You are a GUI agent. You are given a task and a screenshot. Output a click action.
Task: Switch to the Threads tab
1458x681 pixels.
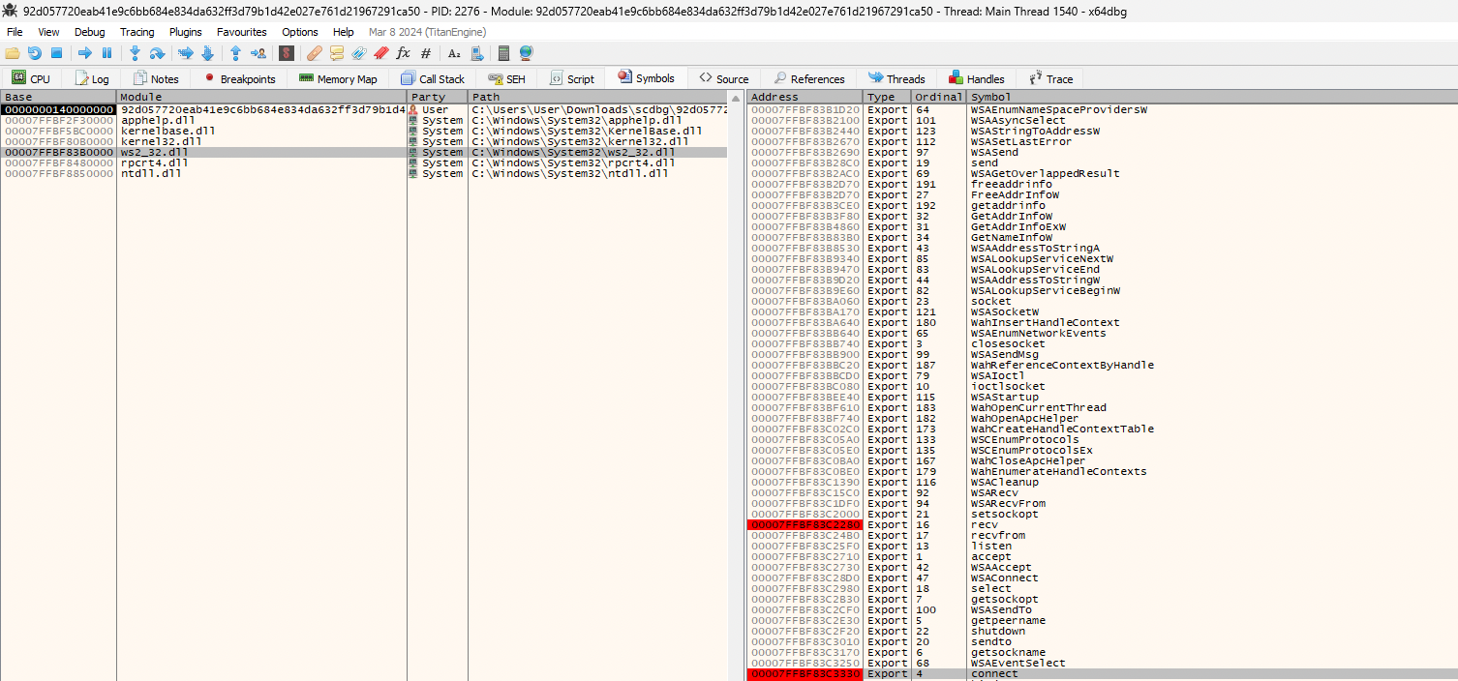tap(896, 78)
